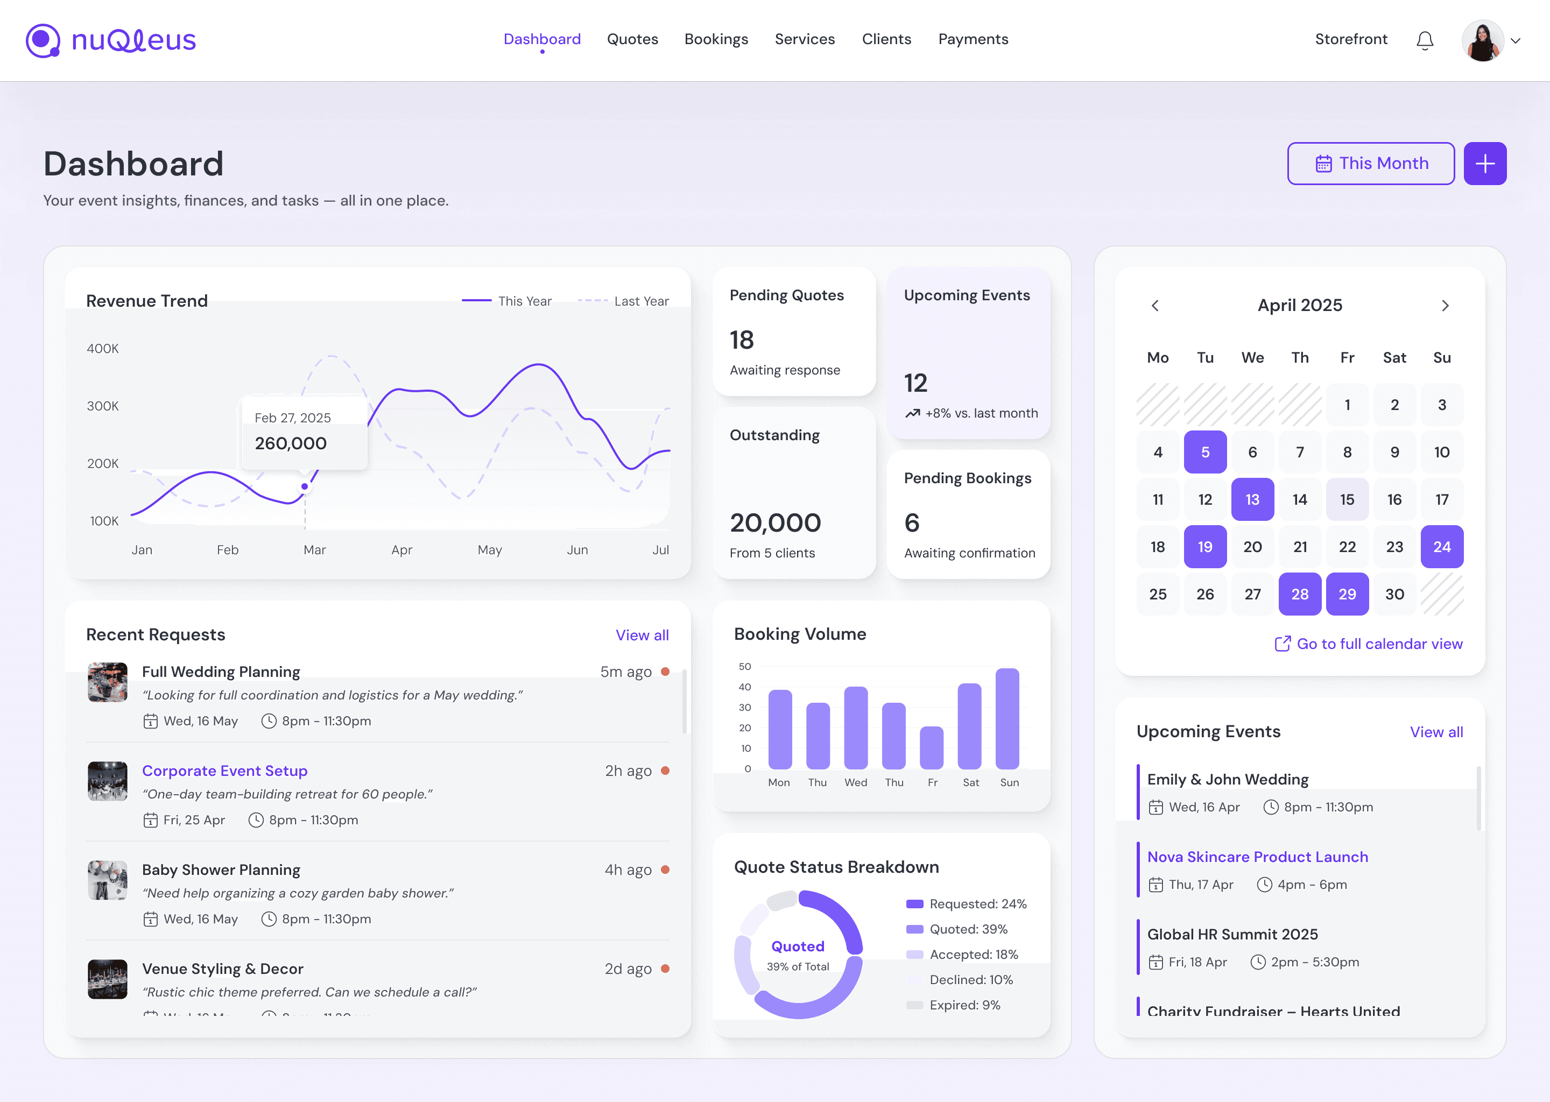Switch to the Payments tab

(973, 39)
